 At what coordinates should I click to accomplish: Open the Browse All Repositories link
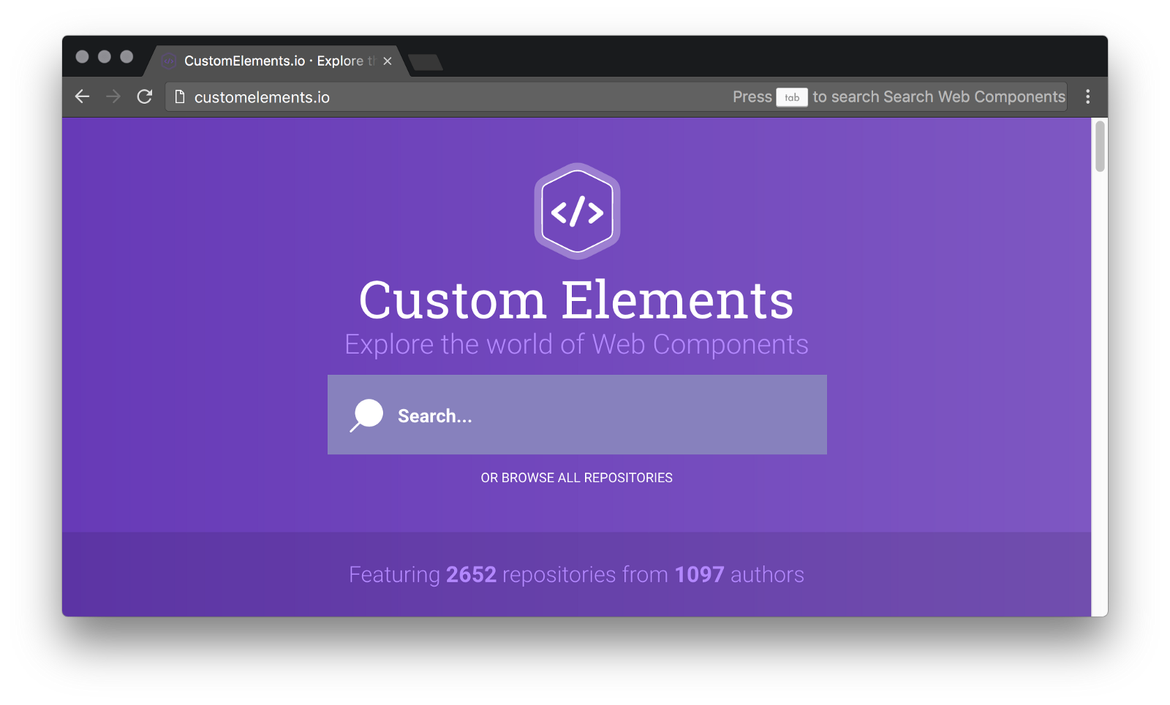coord(576,478)
